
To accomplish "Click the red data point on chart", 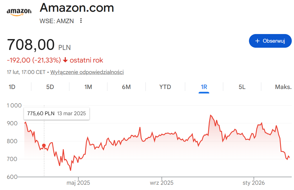I will coord(44,145).
